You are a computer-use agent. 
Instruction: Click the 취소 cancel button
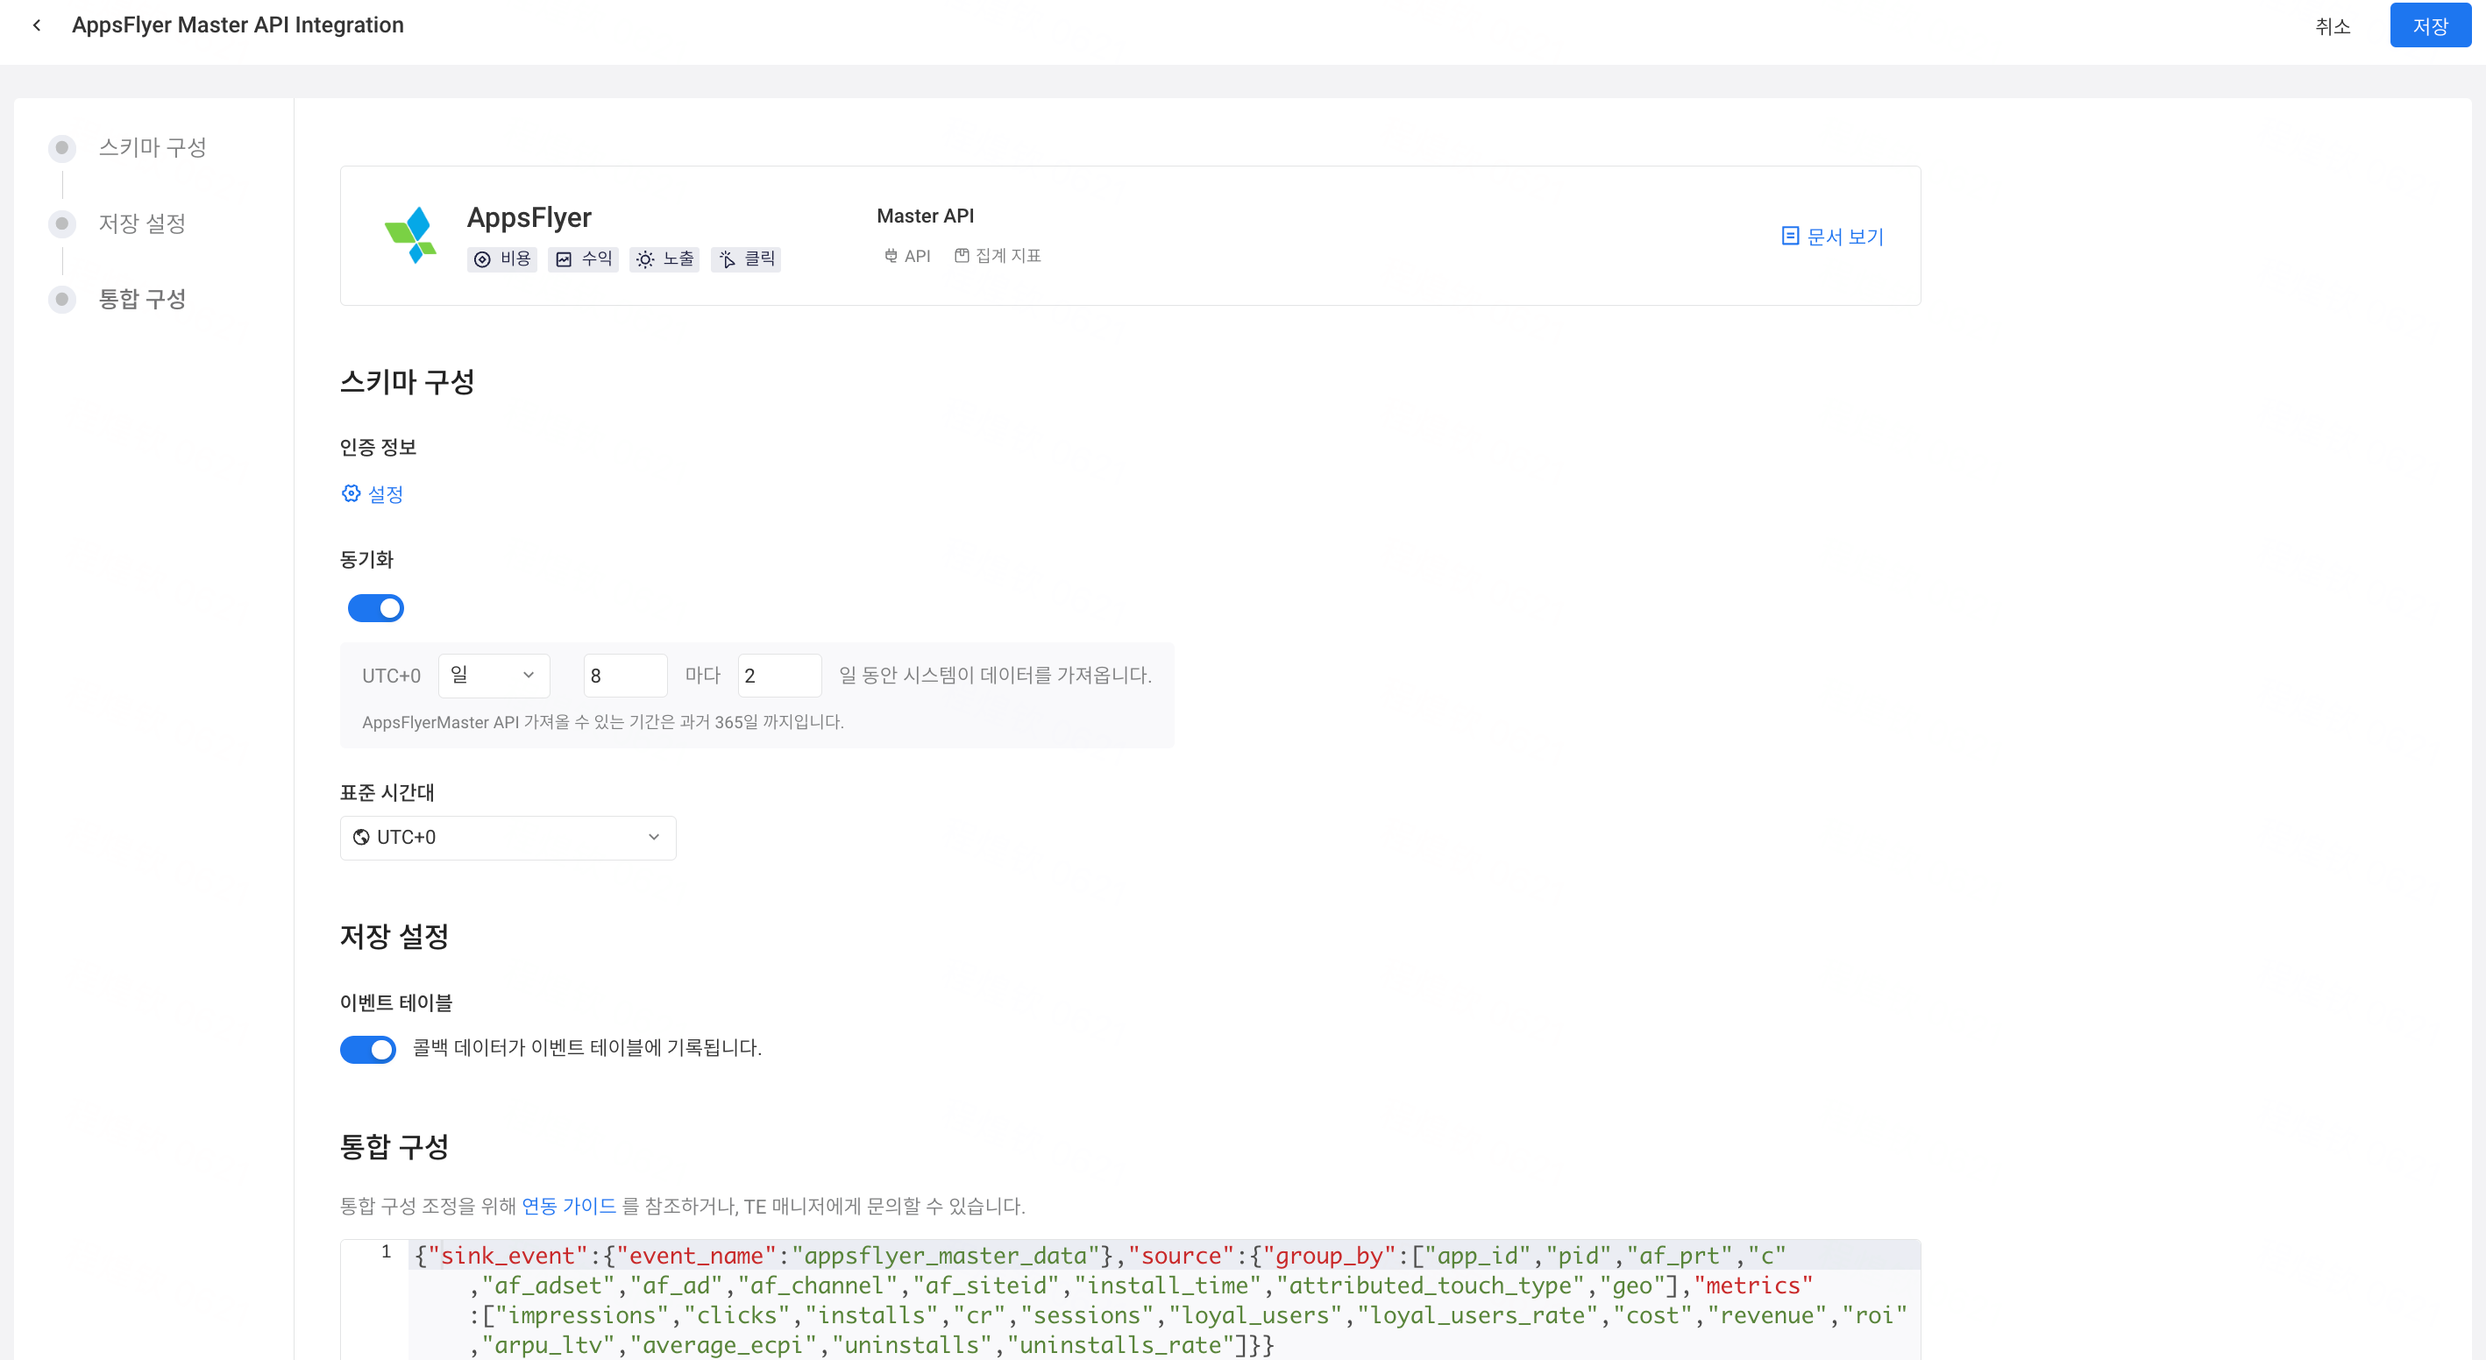[x=2333, y=26]
